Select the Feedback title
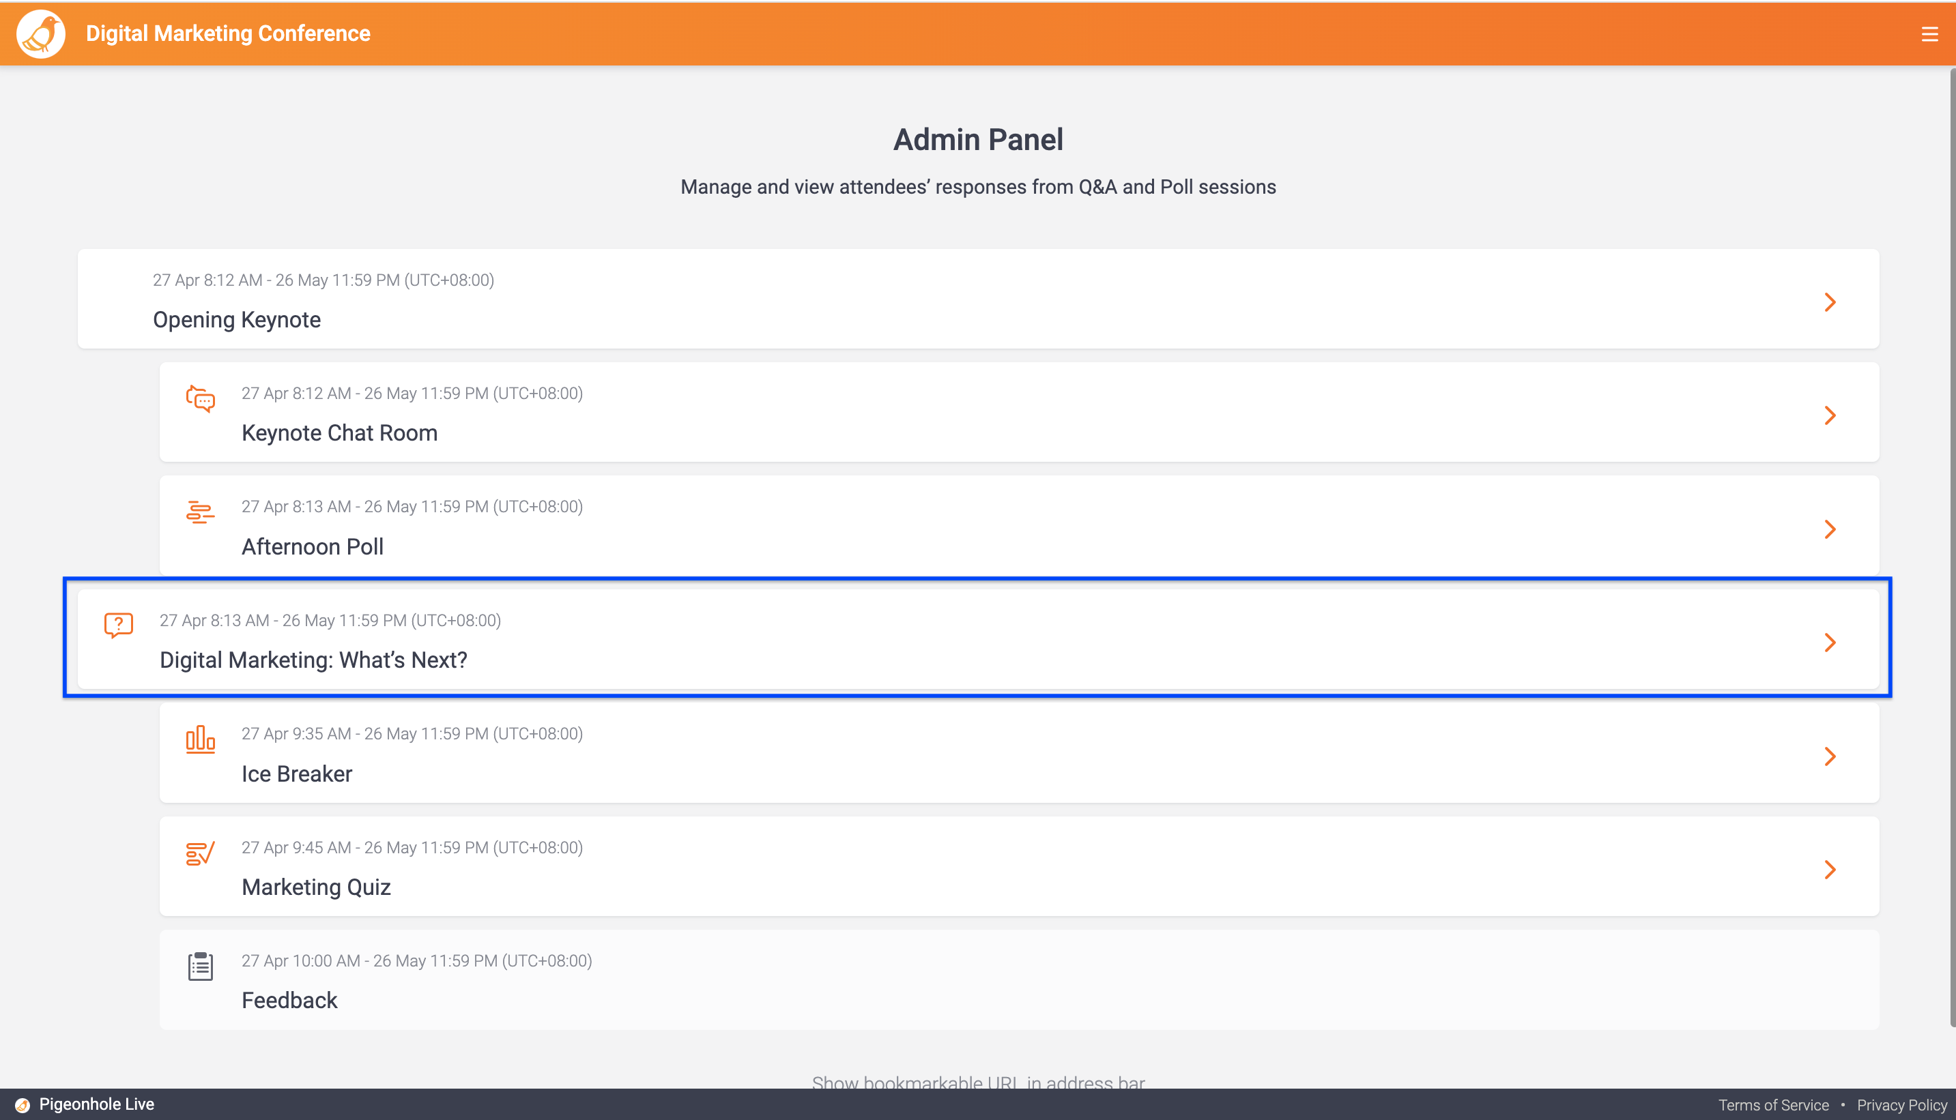 (x=289, y=1000)
